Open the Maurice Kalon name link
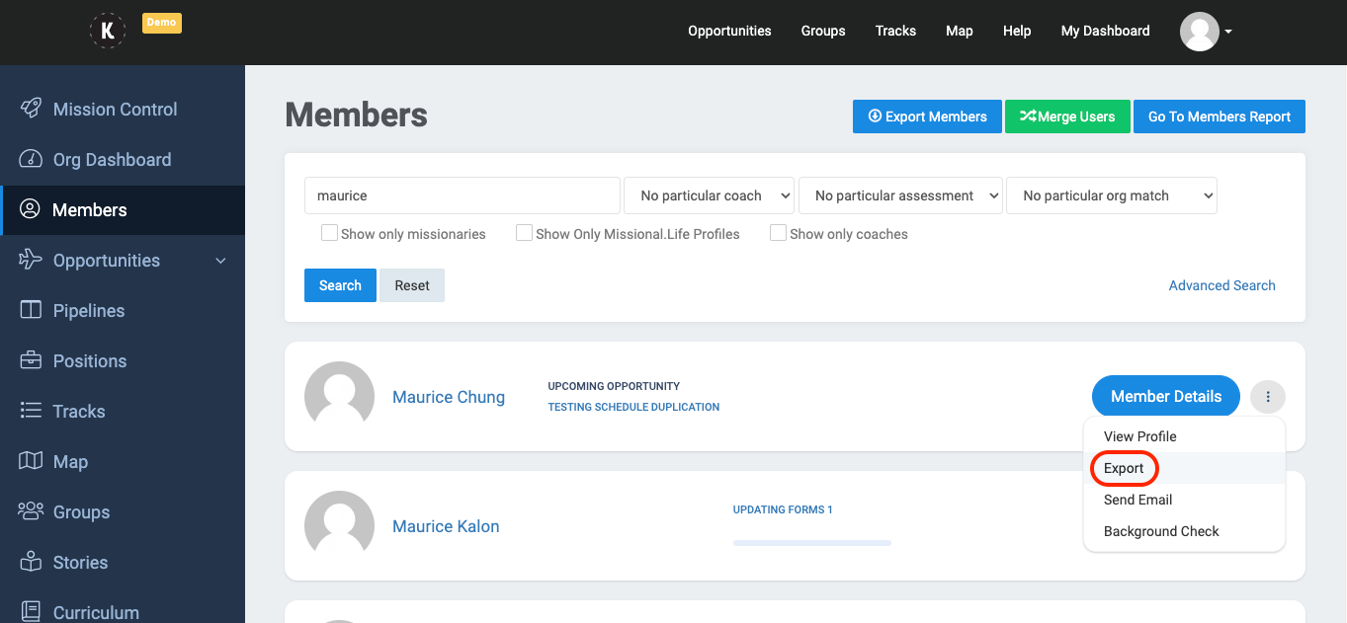The image size is (1347, 623). 446,526
